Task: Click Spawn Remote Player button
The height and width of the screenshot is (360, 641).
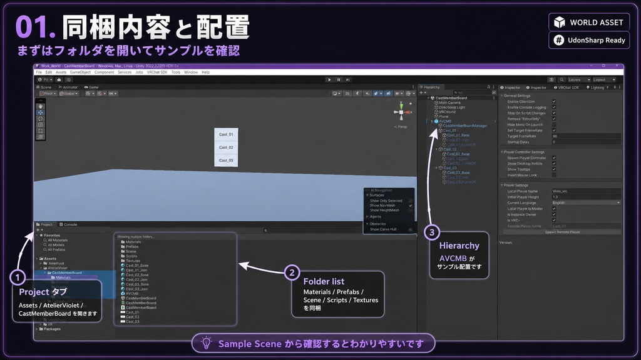Action: coord(562,232)
